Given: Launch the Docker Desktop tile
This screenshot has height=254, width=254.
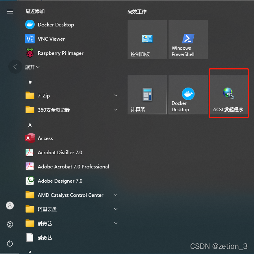Looking at the screenshot, I should point(188,95).
